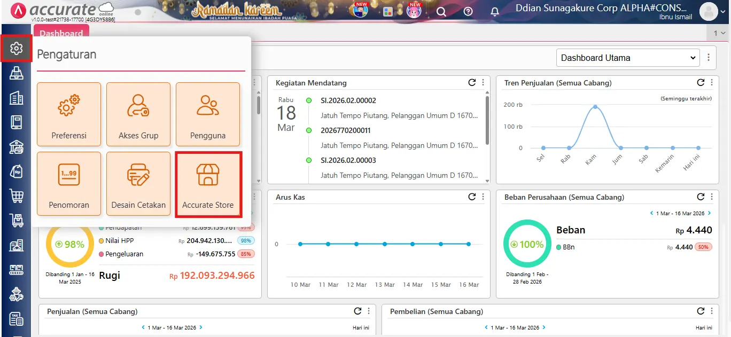
Task: Refresh the Tren Penjualan chart
Action: coord(701,82)
